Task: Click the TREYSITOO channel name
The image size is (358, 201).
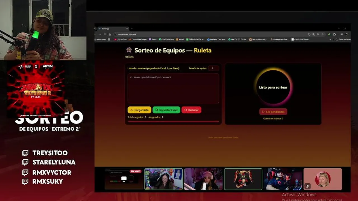Action: click(x=50, y=153)
